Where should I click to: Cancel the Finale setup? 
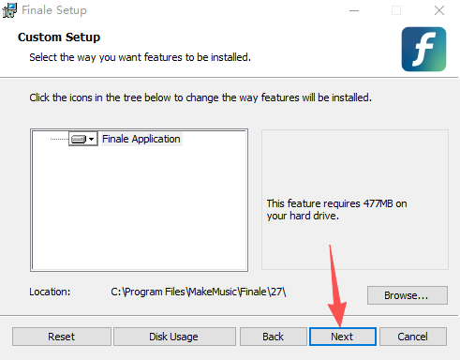(x=413, y=337)
